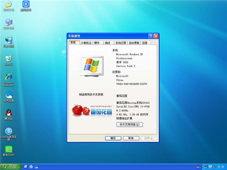Click the 版本 2002 text
227x170 pixels.
pos(122,62)
